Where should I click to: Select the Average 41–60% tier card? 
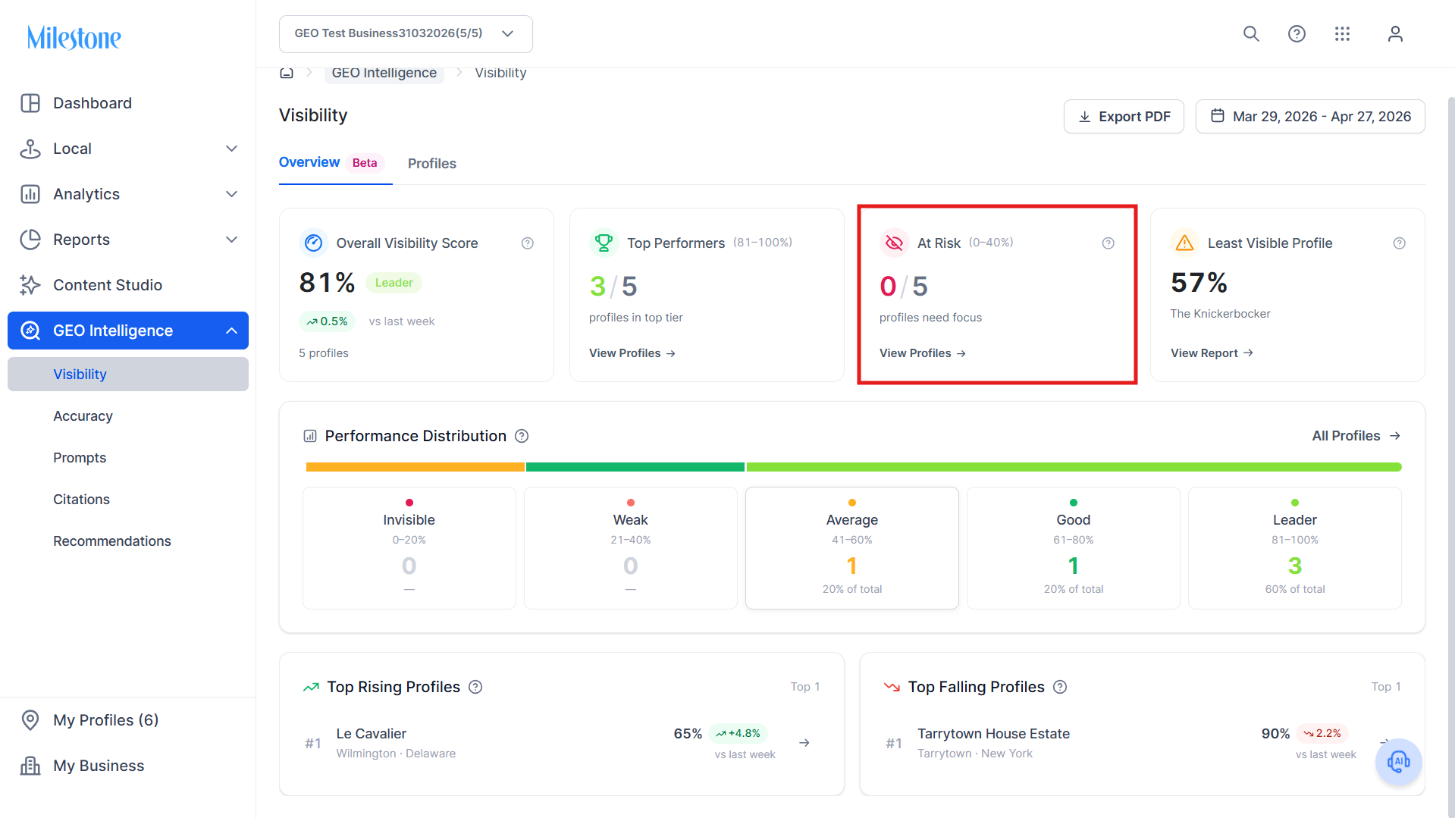click(852, 548)
